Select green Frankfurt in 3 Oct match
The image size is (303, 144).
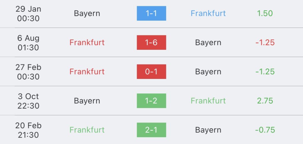(x=208, y=101)
